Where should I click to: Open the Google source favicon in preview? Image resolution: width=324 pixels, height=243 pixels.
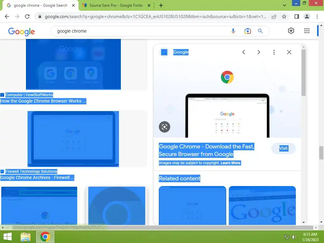pos(164,52)
